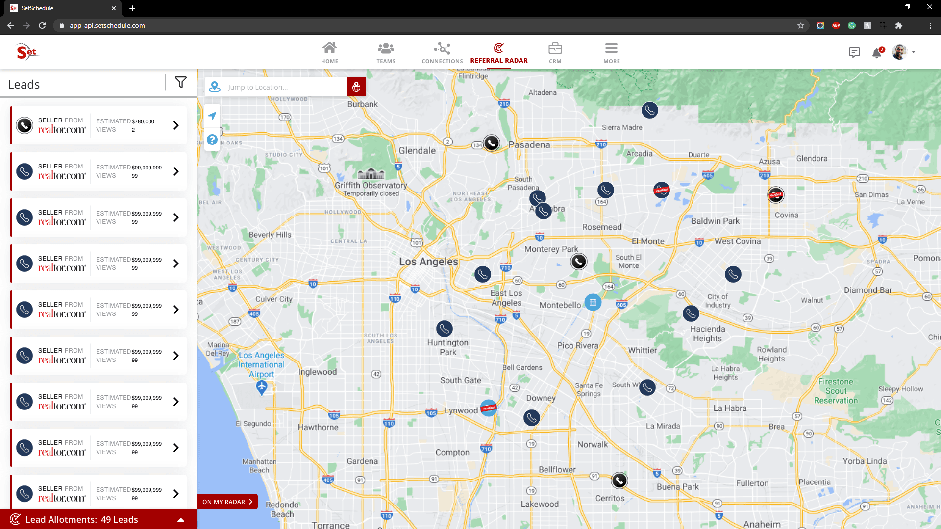941x529 pixels.
Task: Open the Leads filter funnel icon
Action: tap(181, 83)
